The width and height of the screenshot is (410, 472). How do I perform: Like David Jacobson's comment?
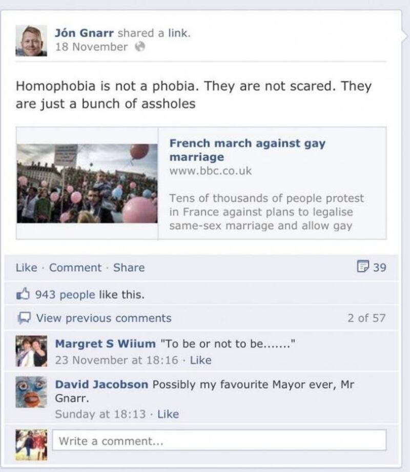[168, 414]
